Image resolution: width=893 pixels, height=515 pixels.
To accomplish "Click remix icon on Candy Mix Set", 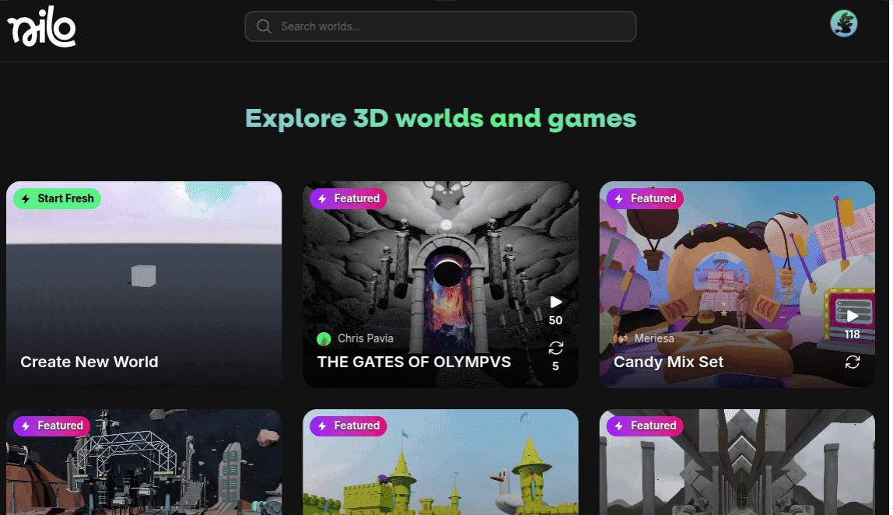I will coord(853,362).
